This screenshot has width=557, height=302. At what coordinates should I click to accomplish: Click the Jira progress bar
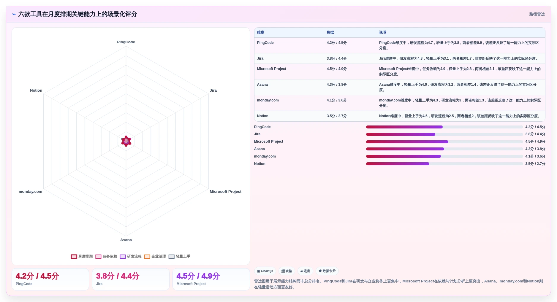[x=444, y=134]
